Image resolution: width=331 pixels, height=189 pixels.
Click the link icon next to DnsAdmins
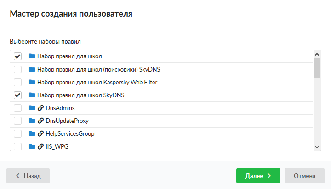40,108
